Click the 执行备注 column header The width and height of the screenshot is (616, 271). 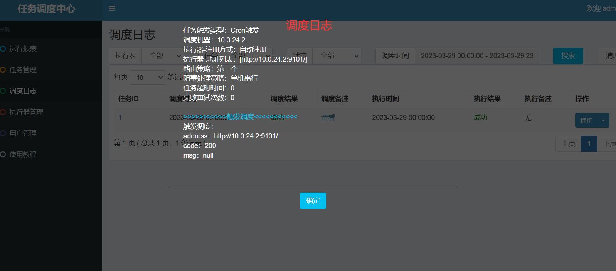click(x=538, y=99)
